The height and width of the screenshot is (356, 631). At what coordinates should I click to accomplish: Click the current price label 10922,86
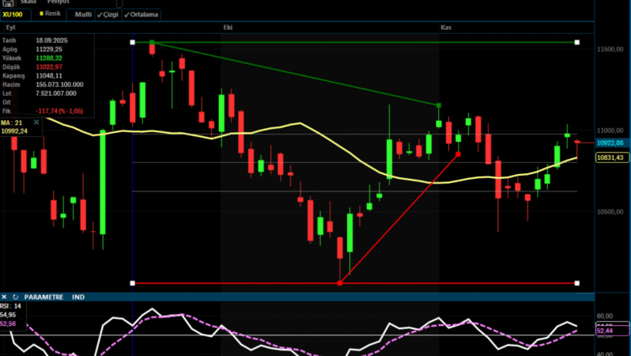point(610,142)
